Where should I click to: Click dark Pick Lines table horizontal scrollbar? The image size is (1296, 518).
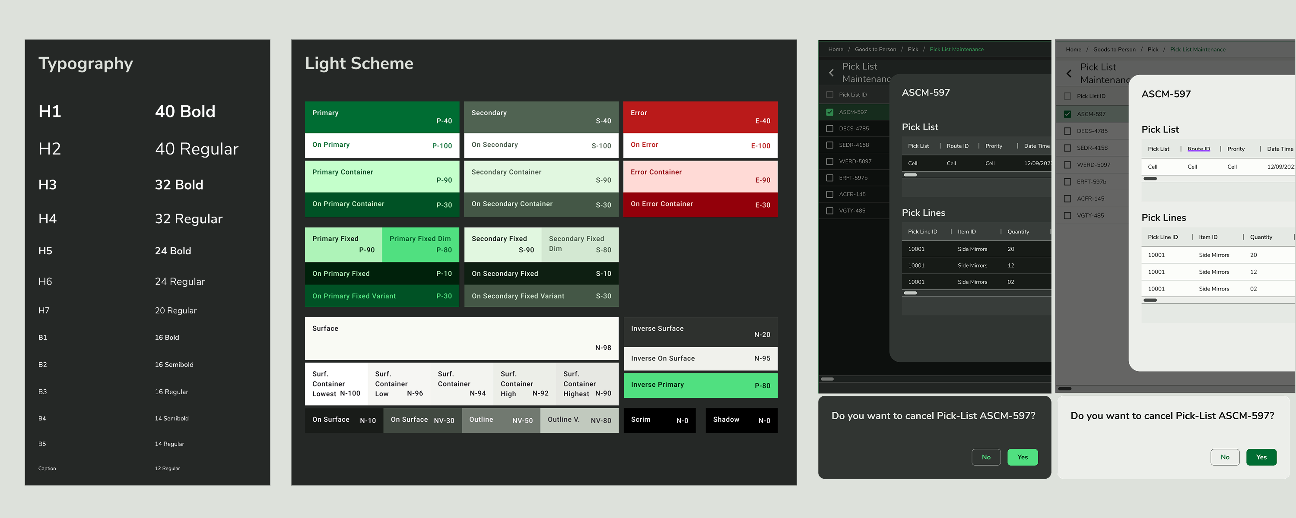coord(910,293)
